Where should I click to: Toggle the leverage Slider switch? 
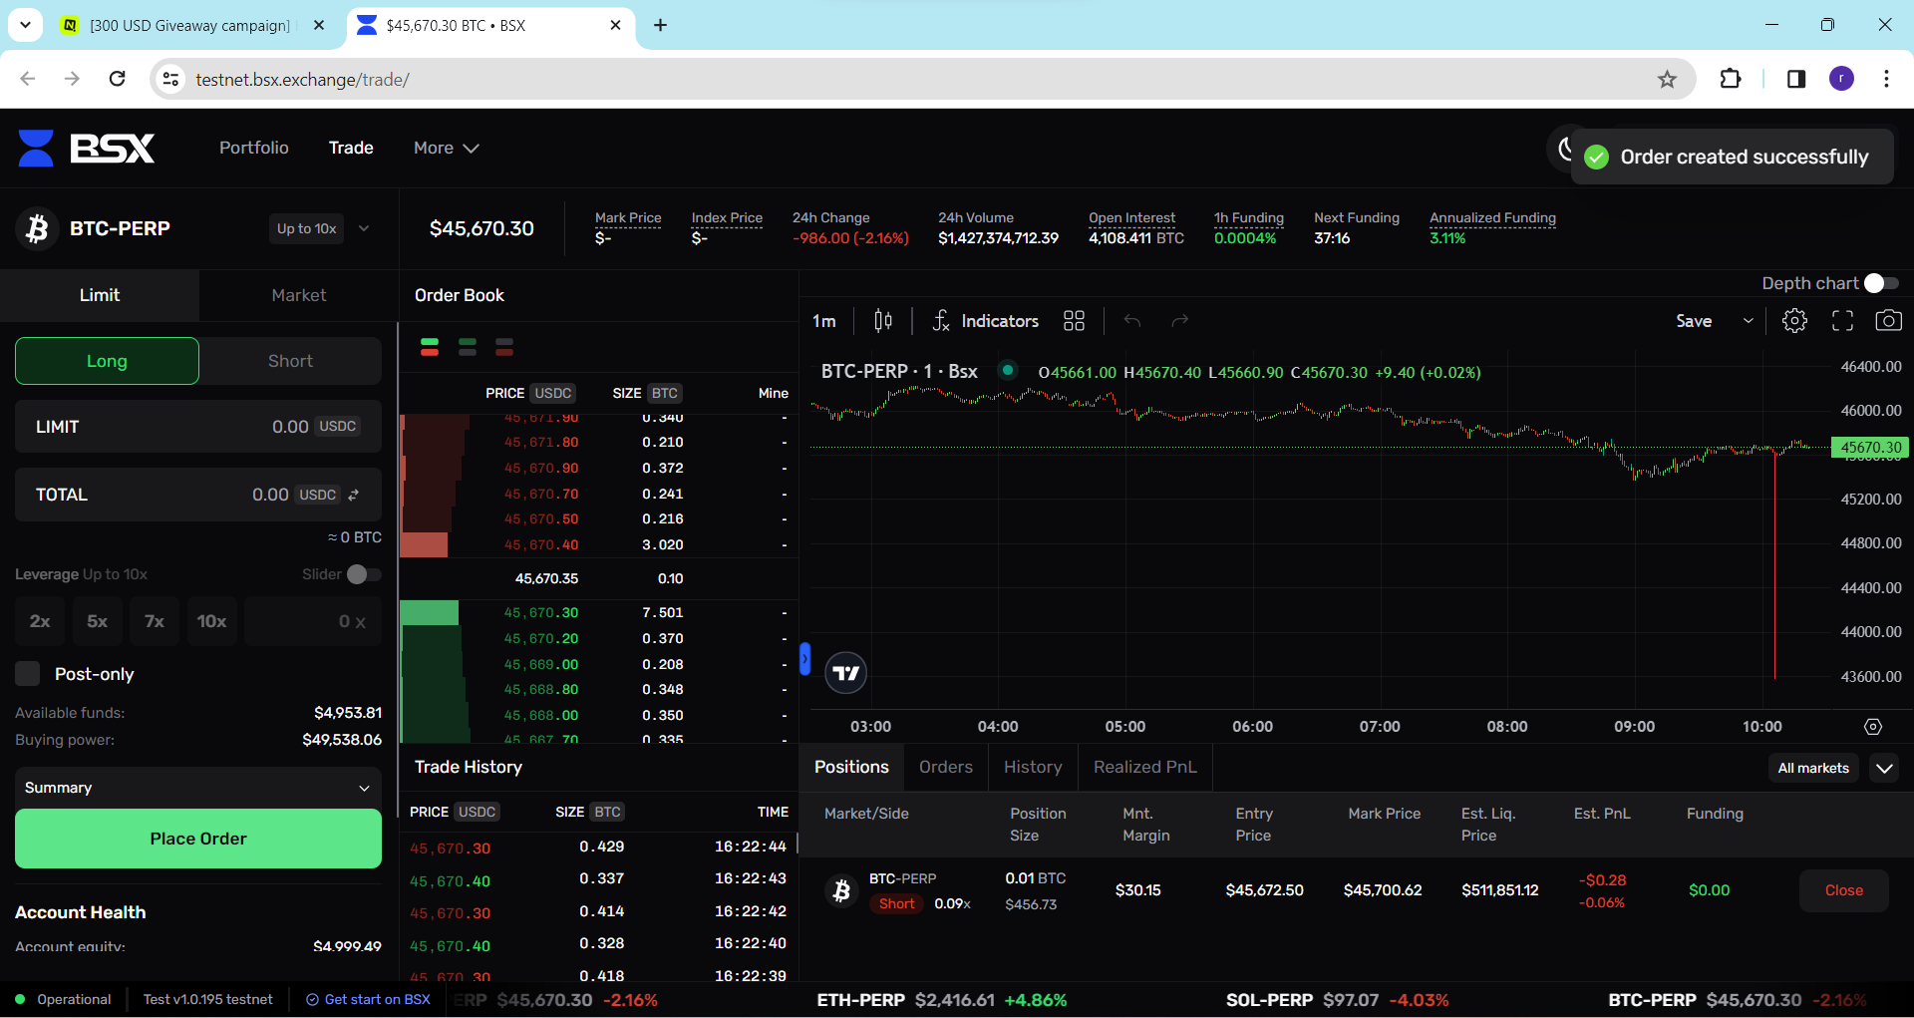point(363,574)
